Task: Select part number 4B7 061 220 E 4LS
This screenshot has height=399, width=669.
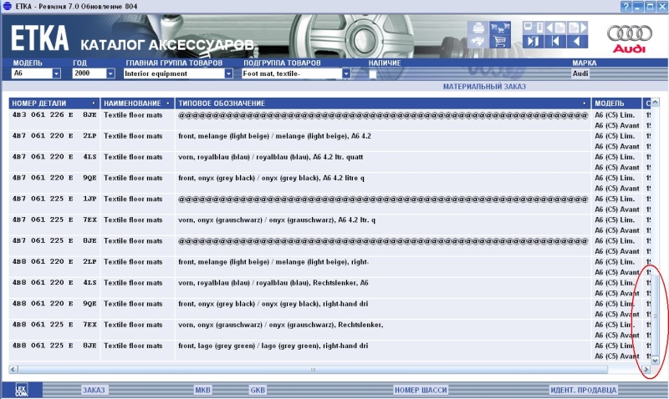Action: tap(54, 157)
